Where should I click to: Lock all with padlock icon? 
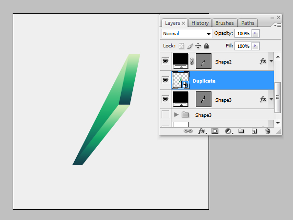coord(206,46)
